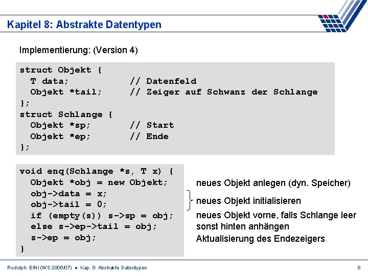The image size is (368, 276).
Task: Click the code 'Objekt *tail;'
Action: (66, 92)
